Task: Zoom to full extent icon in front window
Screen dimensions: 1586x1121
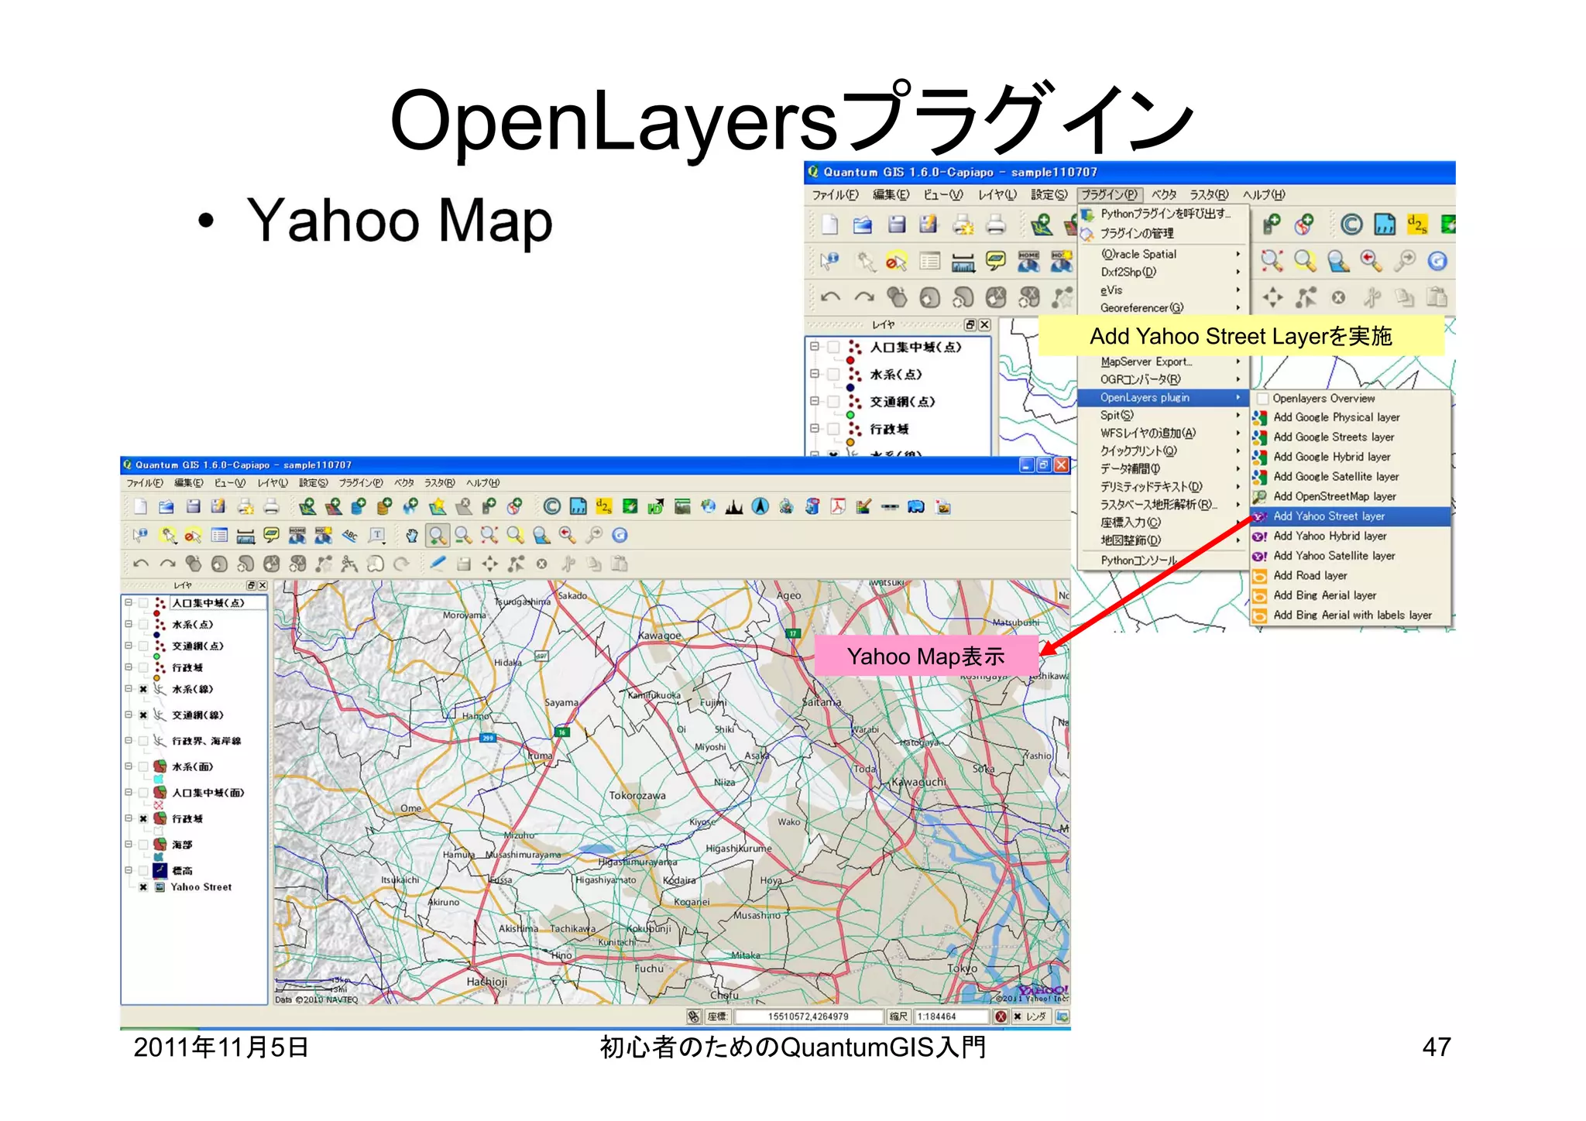Action: coord(489,535)
